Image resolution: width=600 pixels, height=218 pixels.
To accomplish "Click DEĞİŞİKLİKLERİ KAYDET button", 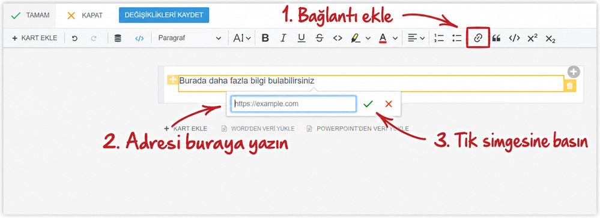I will (x=164, y=15).
